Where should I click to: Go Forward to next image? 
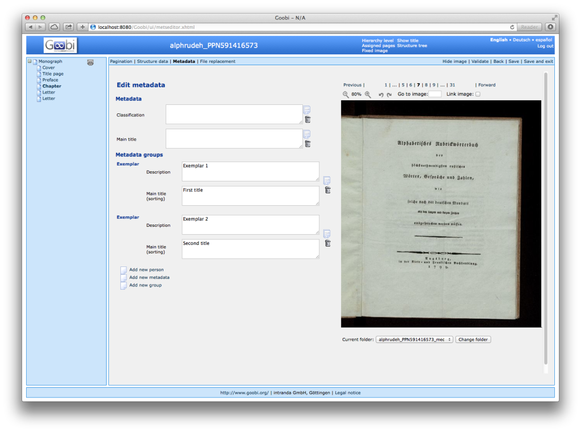487,85
